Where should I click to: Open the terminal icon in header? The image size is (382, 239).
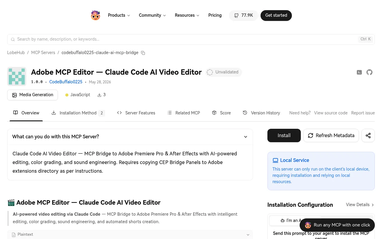(x=359, y=72)
